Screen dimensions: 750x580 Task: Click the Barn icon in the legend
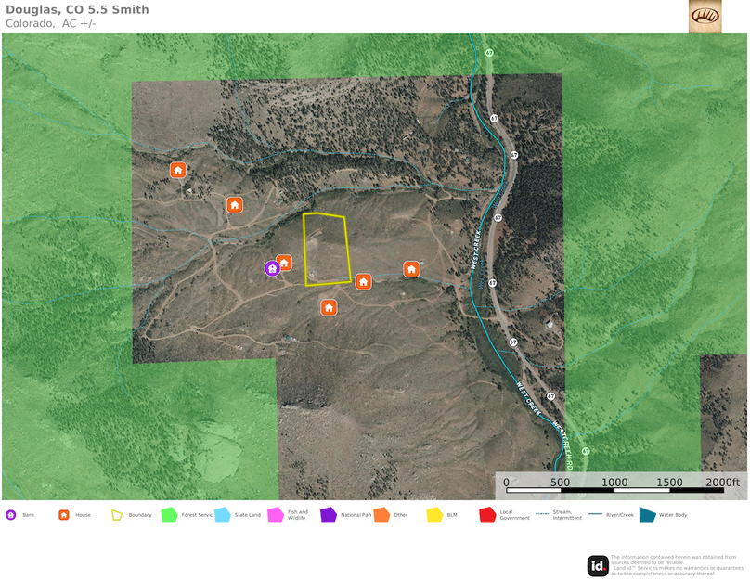pos(11,515)
